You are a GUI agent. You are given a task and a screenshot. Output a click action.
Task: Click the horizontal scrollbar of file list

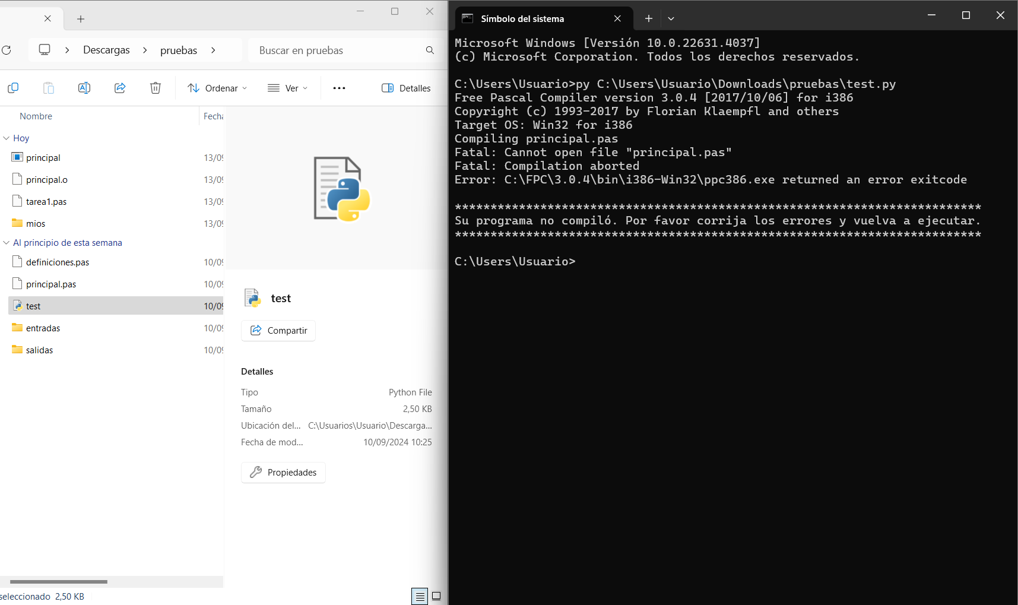click(x=59, y=582)
